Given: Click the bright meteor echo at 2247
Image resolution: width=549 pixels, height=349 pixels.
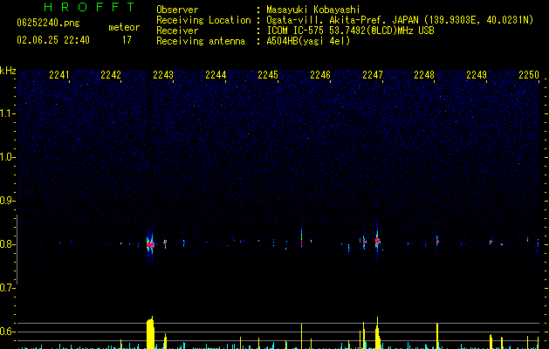Looking at the screenshot, I should pos(377,241).
